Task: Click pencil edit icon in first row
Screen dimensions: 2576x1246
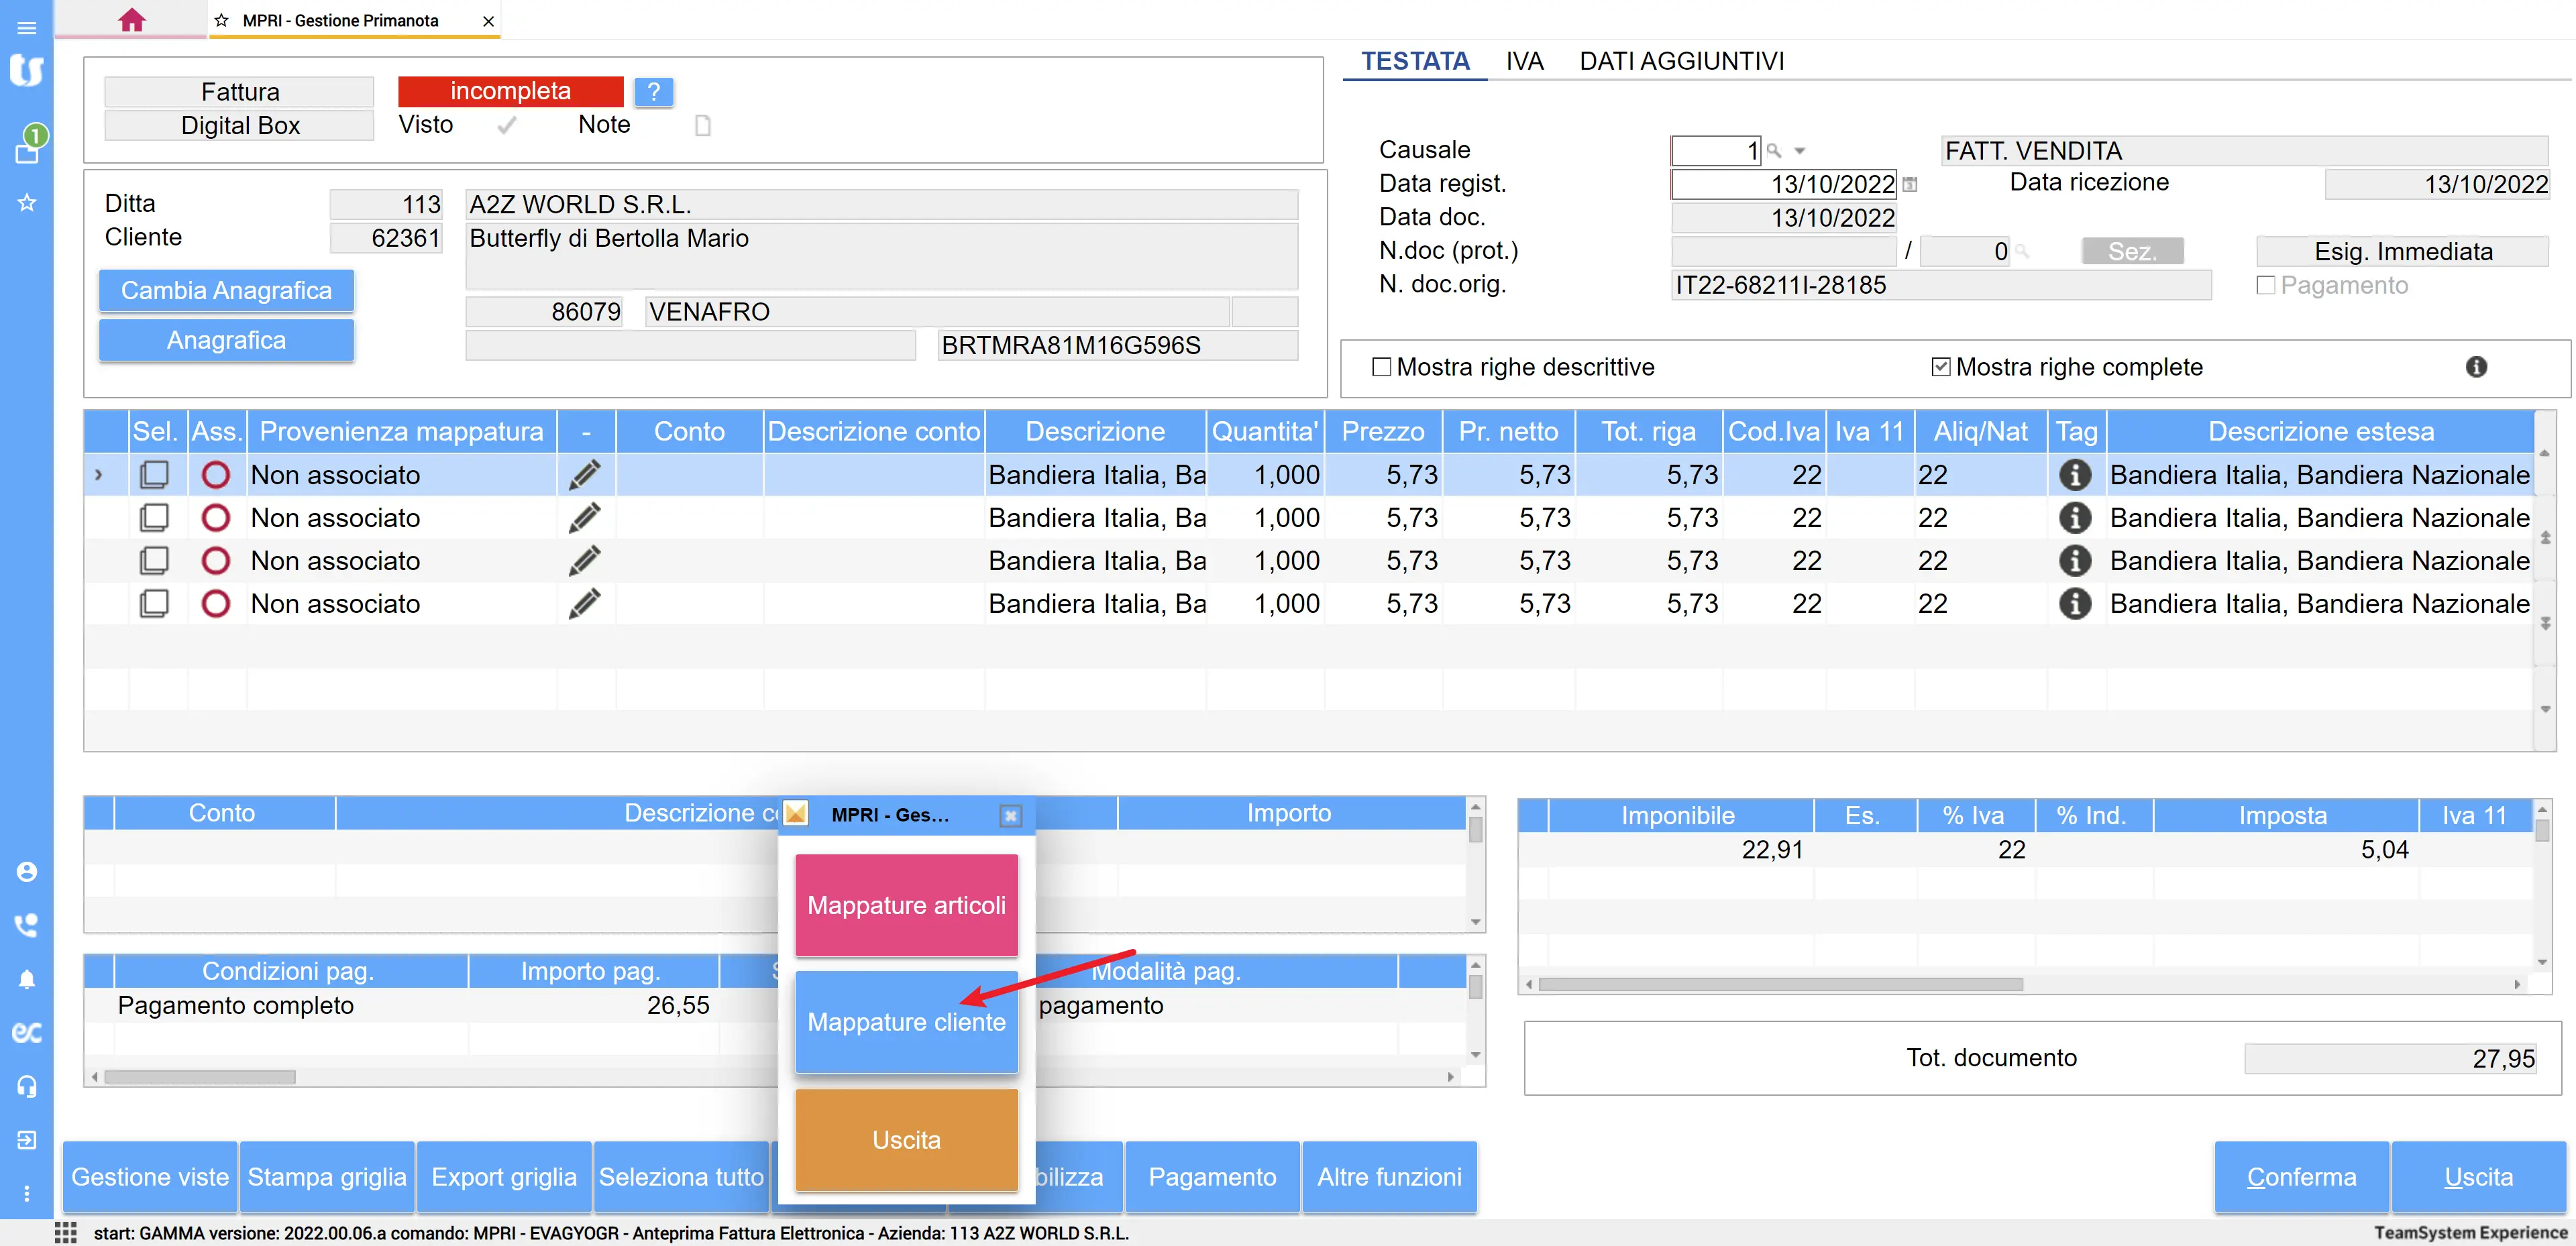Action: coord(585,475)
